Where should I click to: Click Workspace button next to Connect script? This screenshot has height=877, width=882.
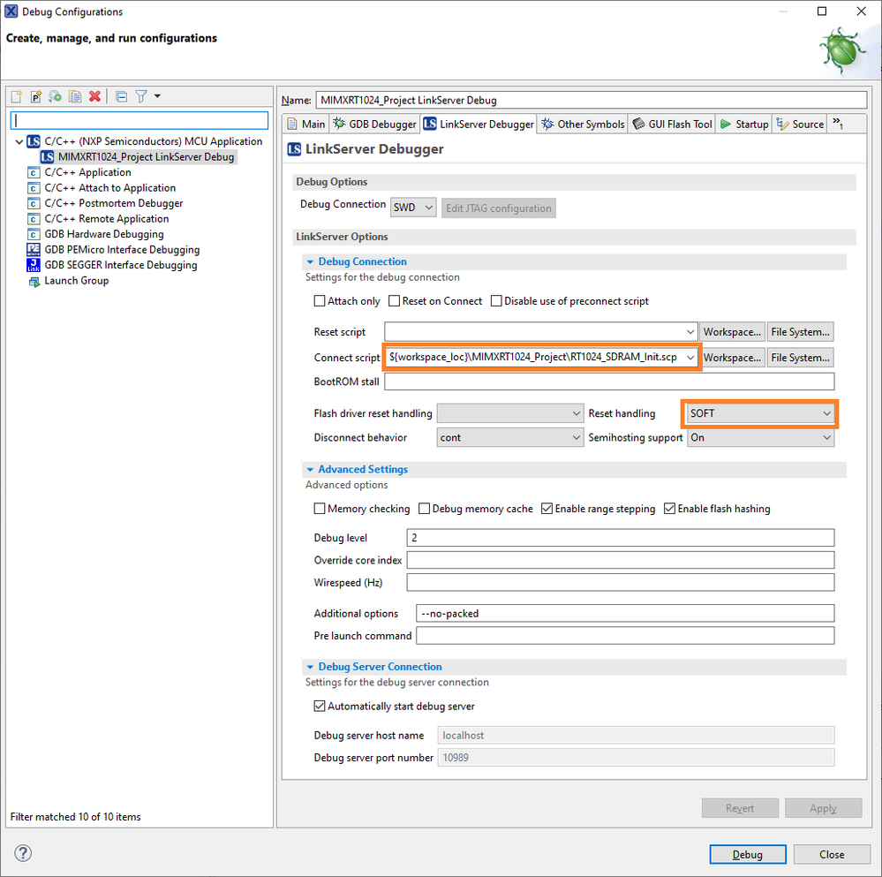(x=732, y=358)
